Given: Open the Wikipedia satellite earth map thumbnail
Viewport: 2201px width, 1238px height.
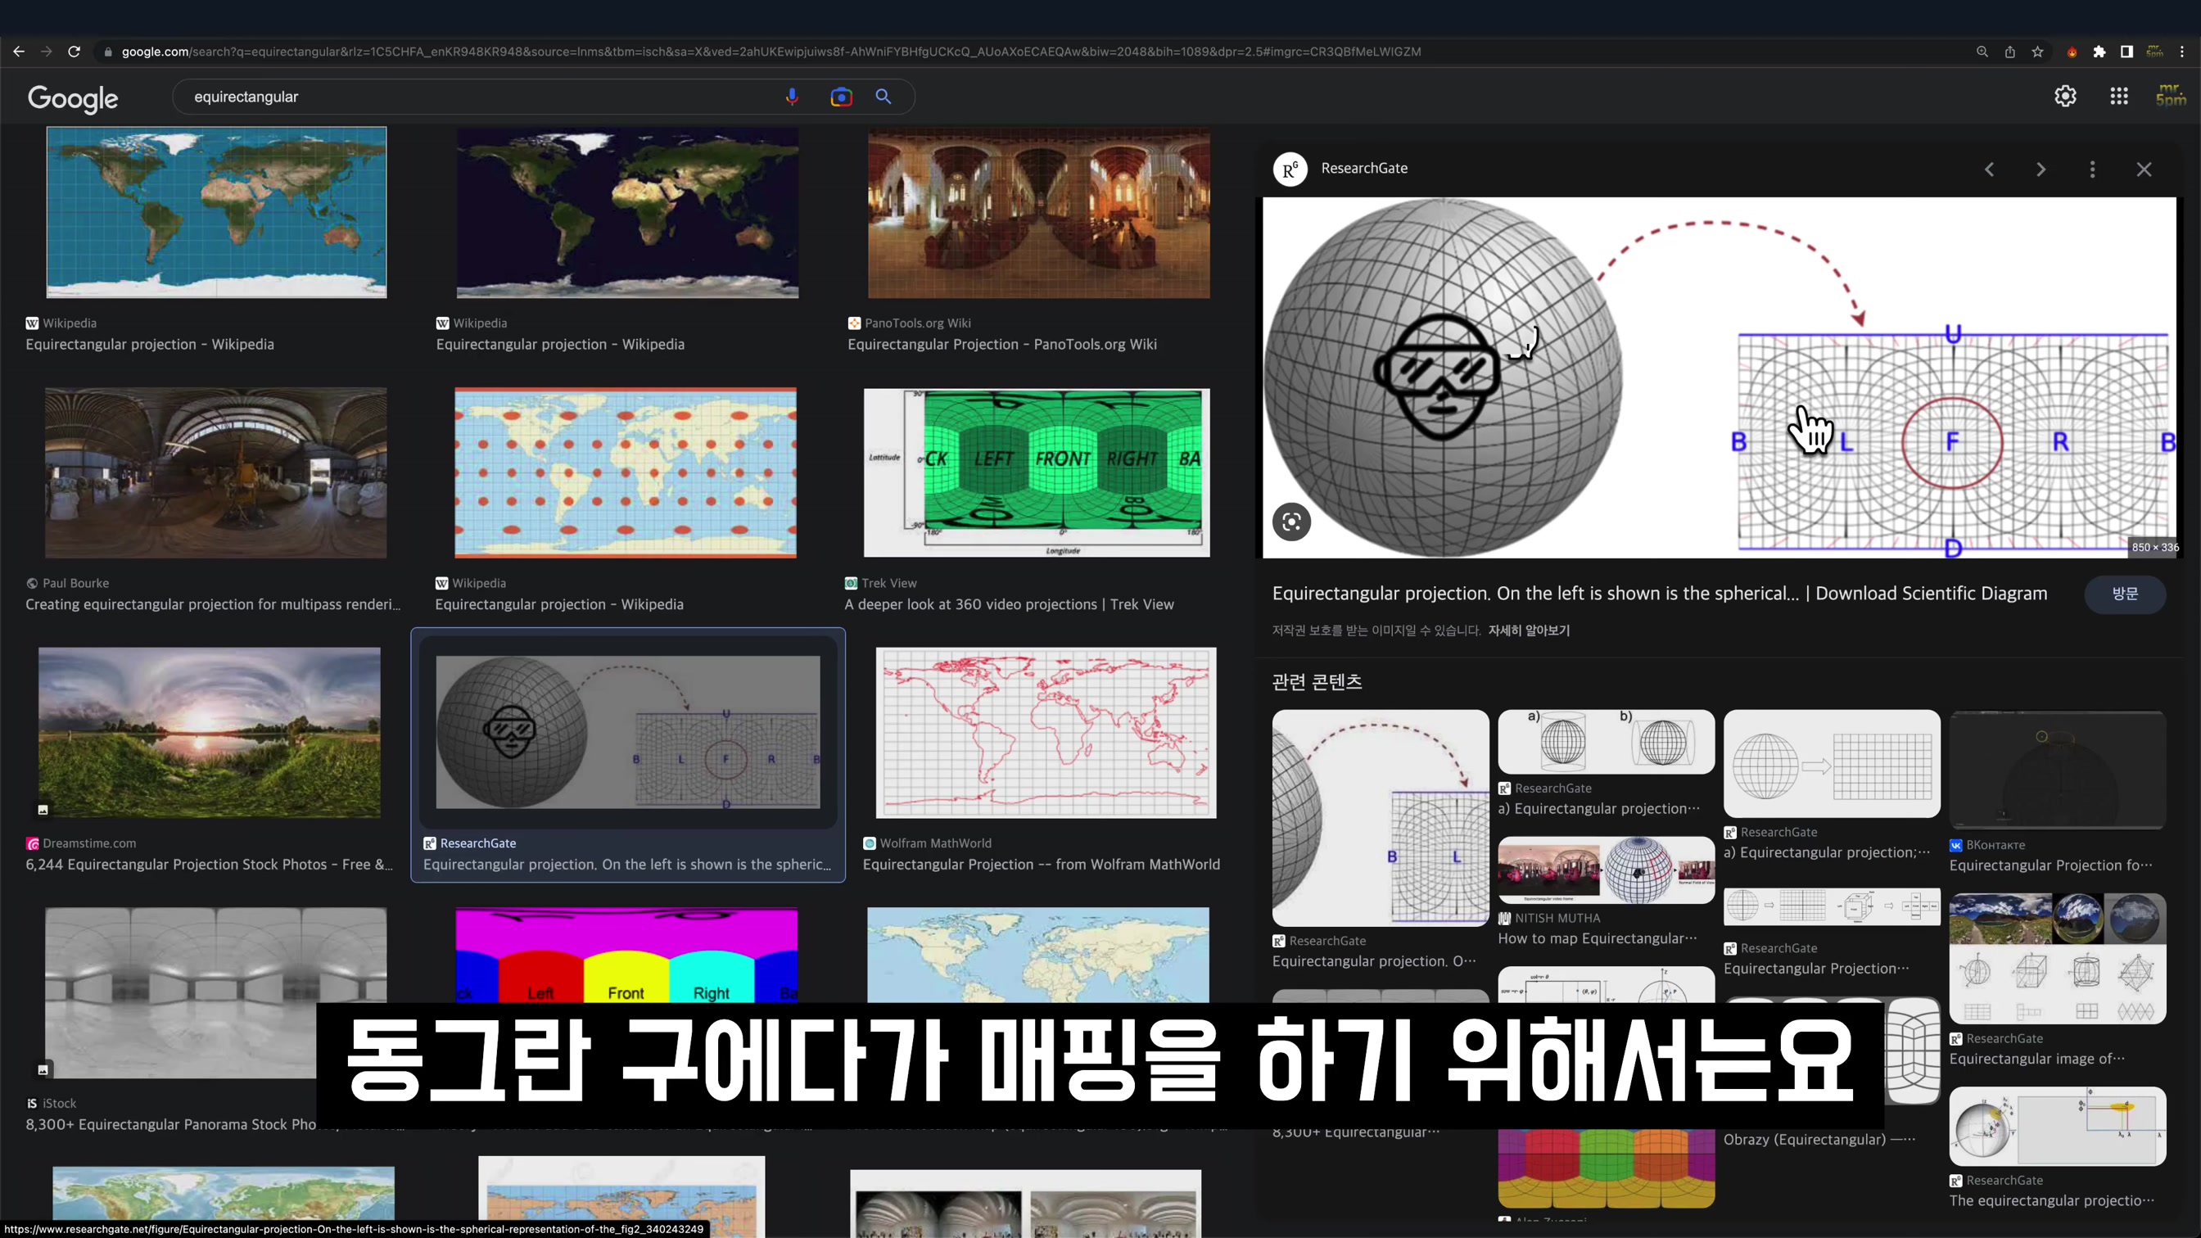Looking at the screenshot, I should click(627, 212).
